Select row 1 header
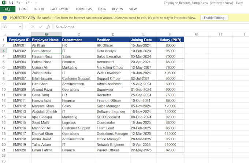Image resolution: width=249 pixels, height=163 pixels. tap(4, 40)
